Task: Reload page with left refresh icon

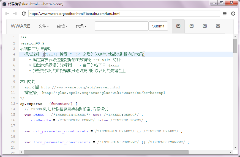Action: [x=24, y=13]
